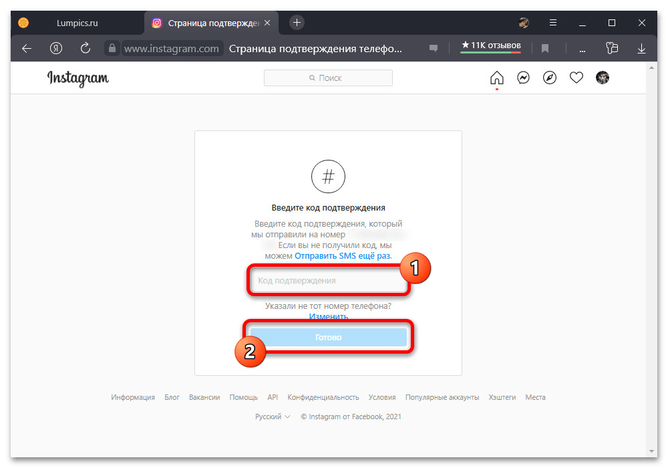This screenshot has height=468, width=668.
Task: Open the browser hamburger menu
Action: pos(553,23)
